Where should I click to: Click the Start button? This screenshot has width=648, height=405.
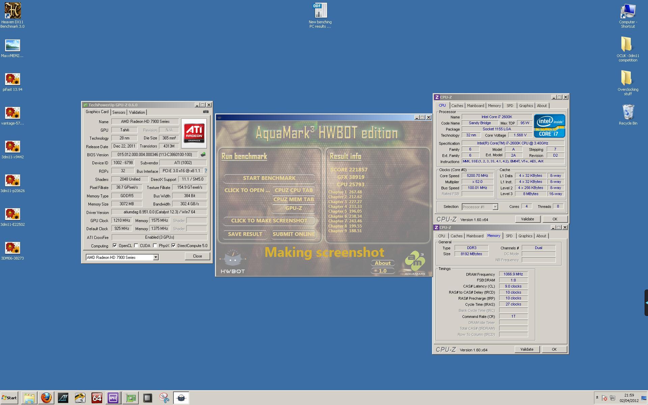[9, 398]
